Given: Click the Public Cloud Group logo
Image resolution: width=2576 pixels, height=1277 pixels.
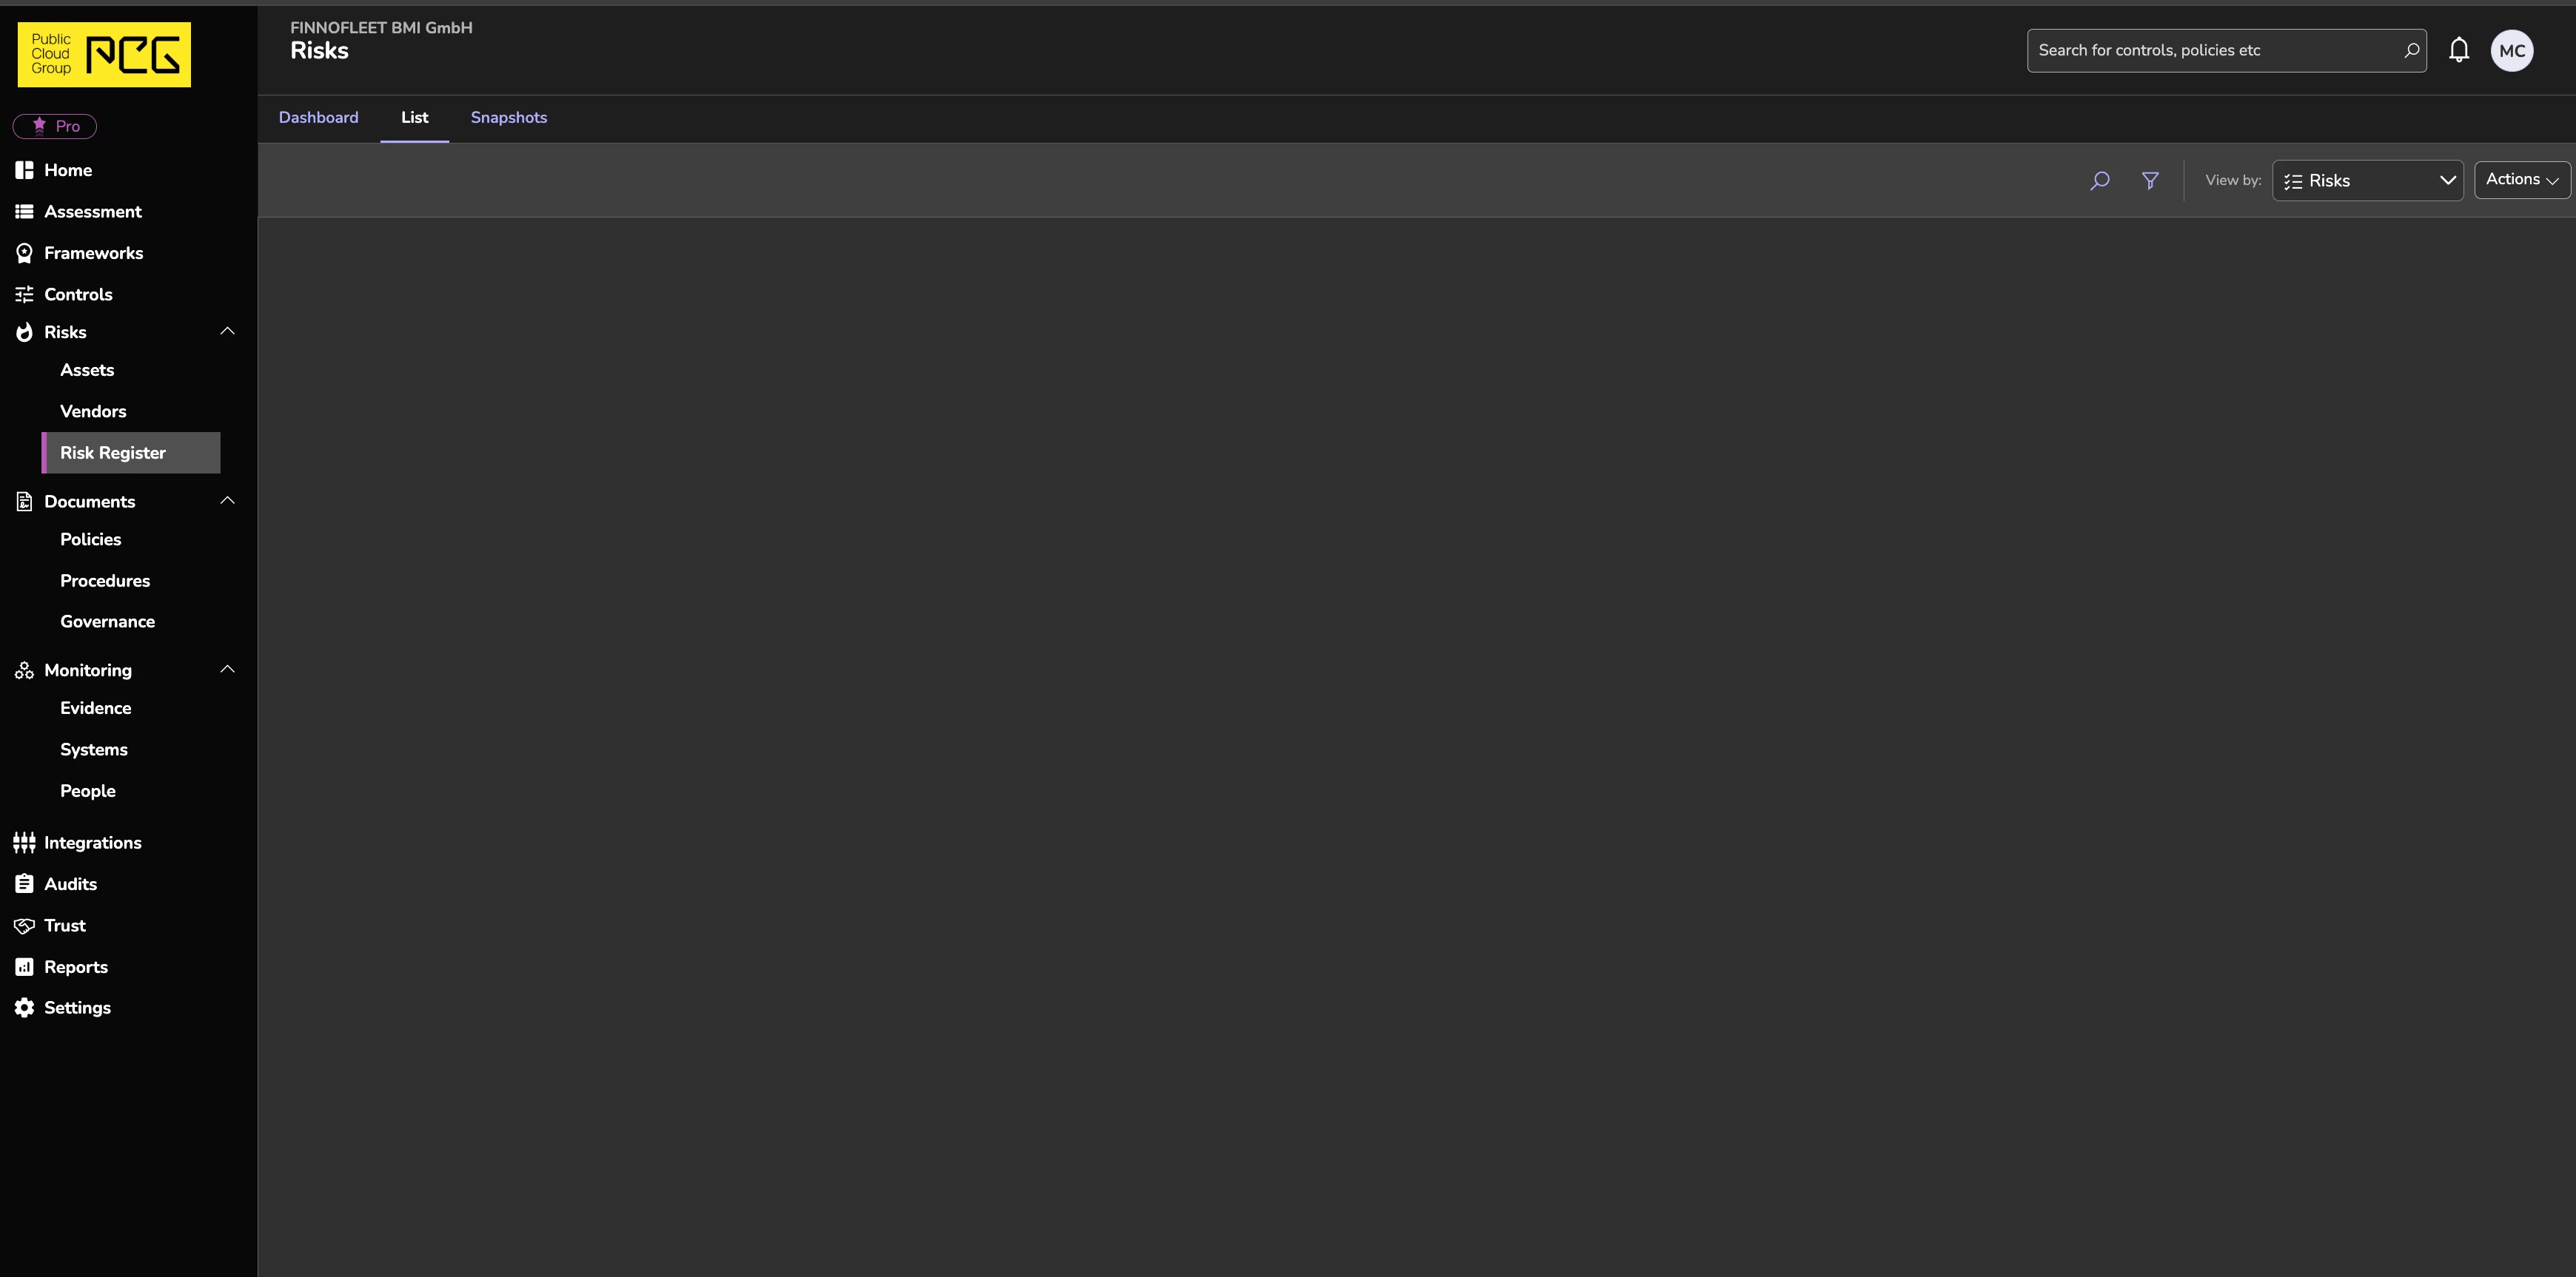Looking at the screenshot, I should click(x=104, y=54).
